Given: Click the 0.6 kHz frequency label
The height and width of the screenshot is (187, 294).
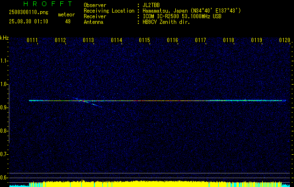Looking at the screenshot, I should coord(4,178).
